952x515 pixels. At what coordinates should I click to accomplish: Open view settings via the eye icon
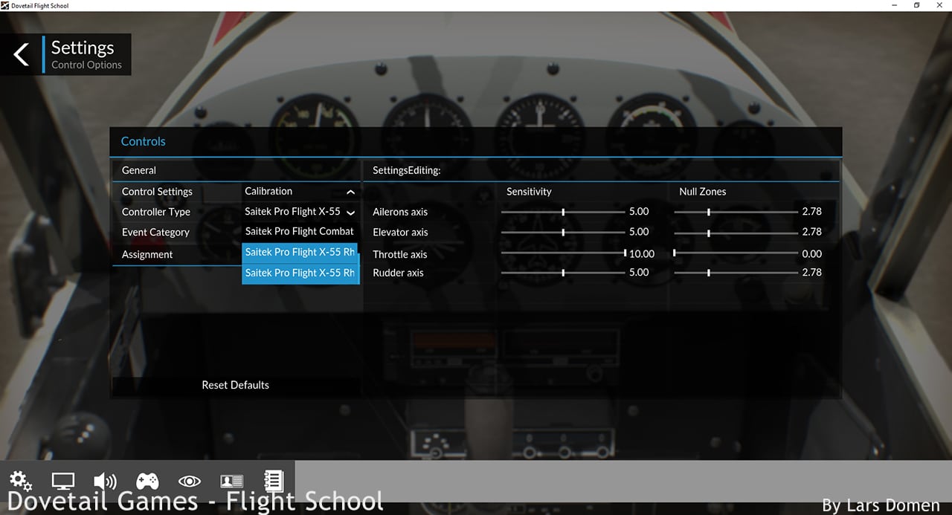[190, 481]
